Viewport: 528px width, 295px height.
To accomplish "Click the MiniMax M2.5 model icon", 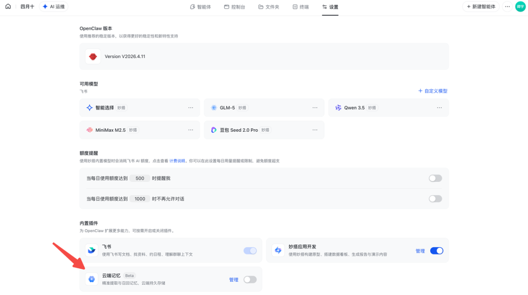I will [x=89, y=130].
